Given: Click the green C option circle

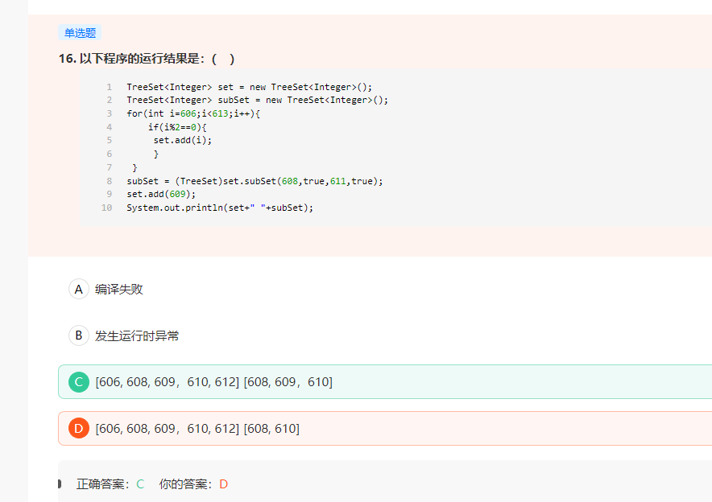Looking at the screenshot, I should pyautogui.click(x=78, y=382).
